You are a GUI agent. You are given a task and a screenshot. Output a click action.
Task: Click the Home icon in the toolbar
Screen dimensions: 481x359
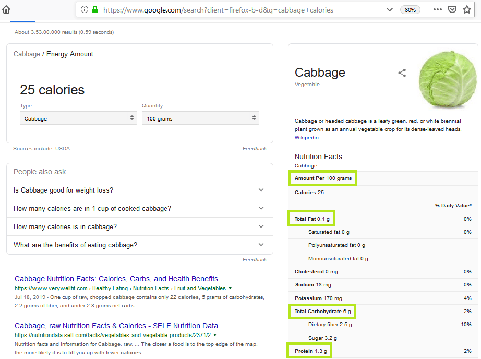coord(7,9)
